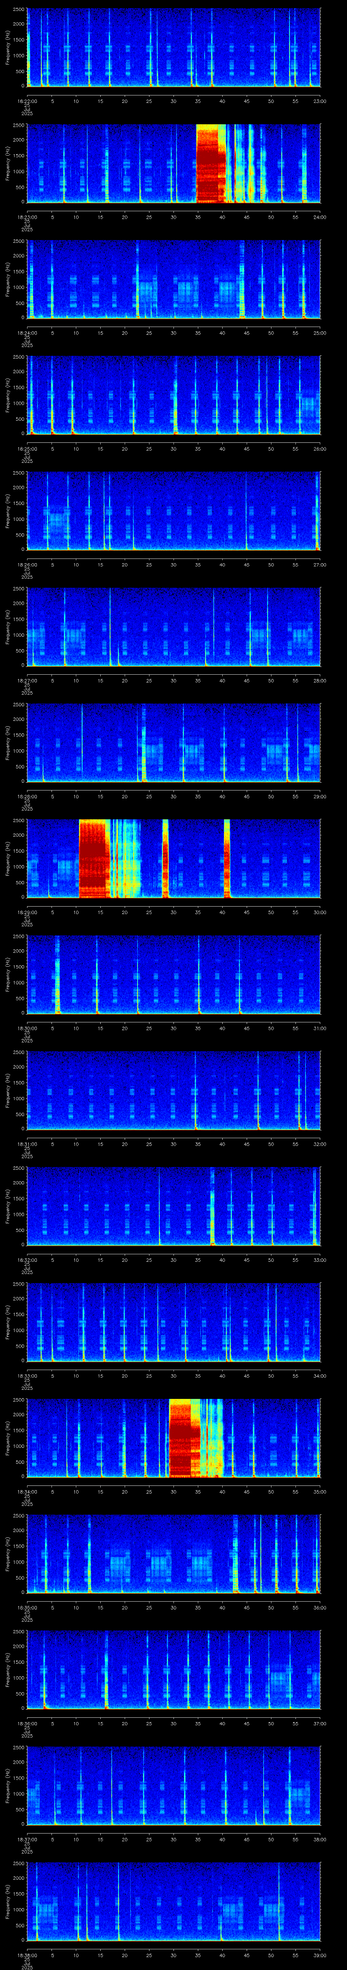Click the wide red burst in 18:23 panel
This screenshot has height=1970, width=347.
[211, 164]
